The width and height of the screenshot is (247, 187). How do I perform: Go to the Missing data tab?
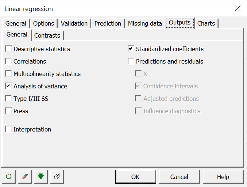(145, 23)
